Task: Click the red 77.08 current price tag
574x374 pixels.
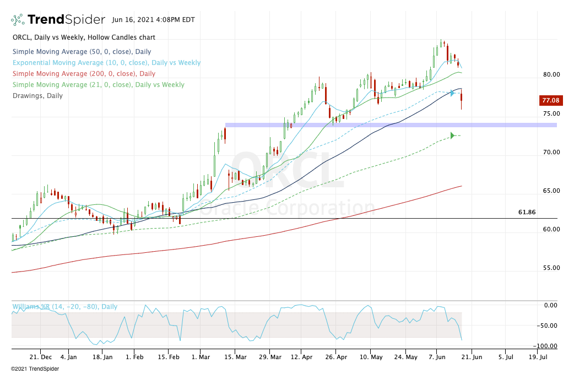Action: (550, 101)
